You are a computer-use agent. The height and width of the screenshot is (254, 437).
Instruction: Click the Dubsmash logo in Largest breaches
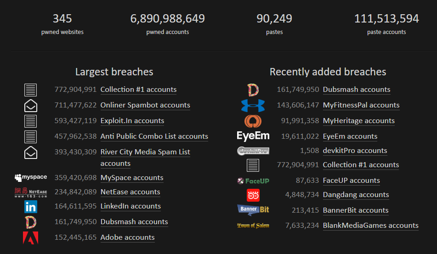pyautogui.click(x=31, y=222)
